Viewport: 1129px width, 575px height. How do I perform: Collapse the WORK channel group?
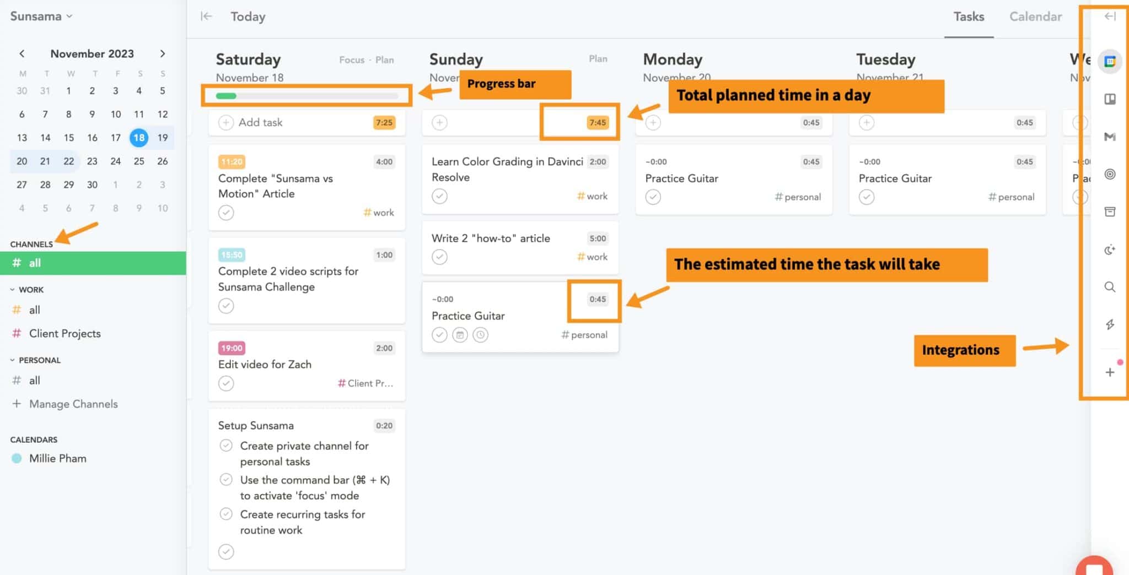pos(13,290)
